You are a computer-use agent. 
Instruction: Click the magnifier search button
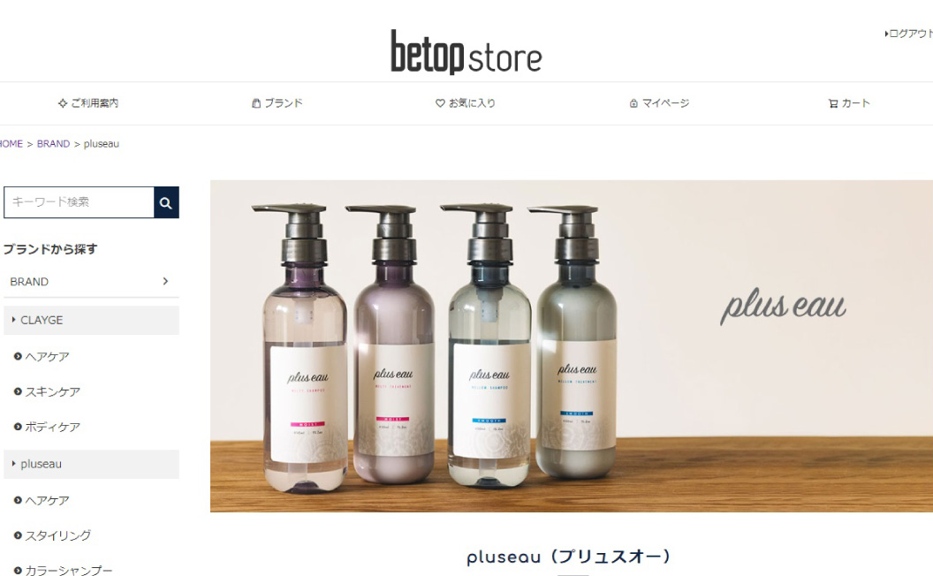[x=166, y=202]
